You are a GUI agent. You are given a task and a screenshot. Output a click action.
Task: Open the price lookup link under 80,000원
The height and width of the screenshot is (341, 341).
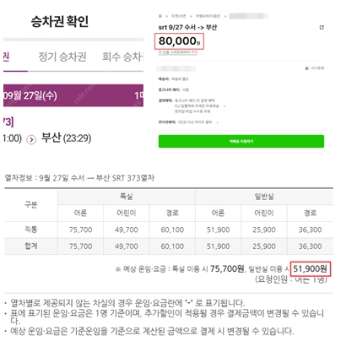pyautogui.click(x=178, y=52)
